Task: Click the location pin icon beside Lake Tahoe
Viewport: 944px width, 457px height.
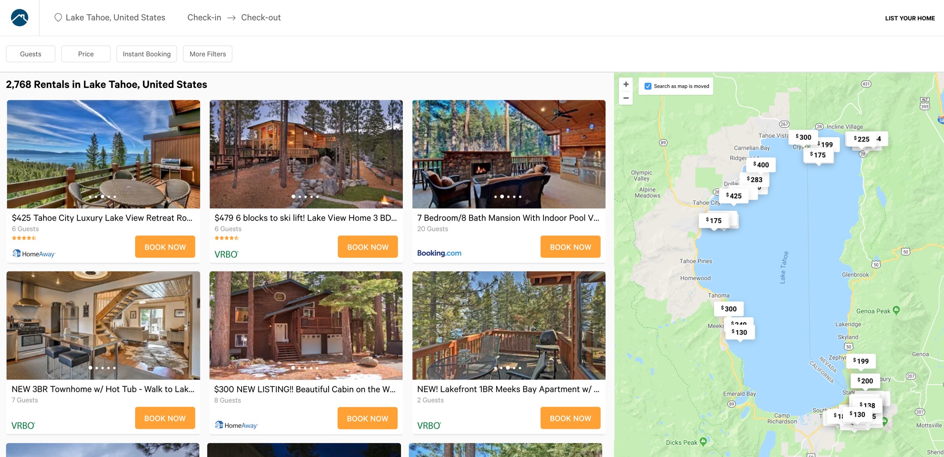Action: pos(58,17)
